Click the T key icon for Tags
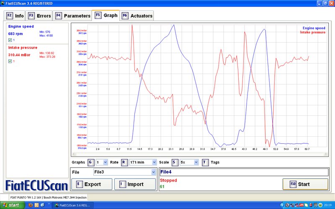 coord(205,162)
